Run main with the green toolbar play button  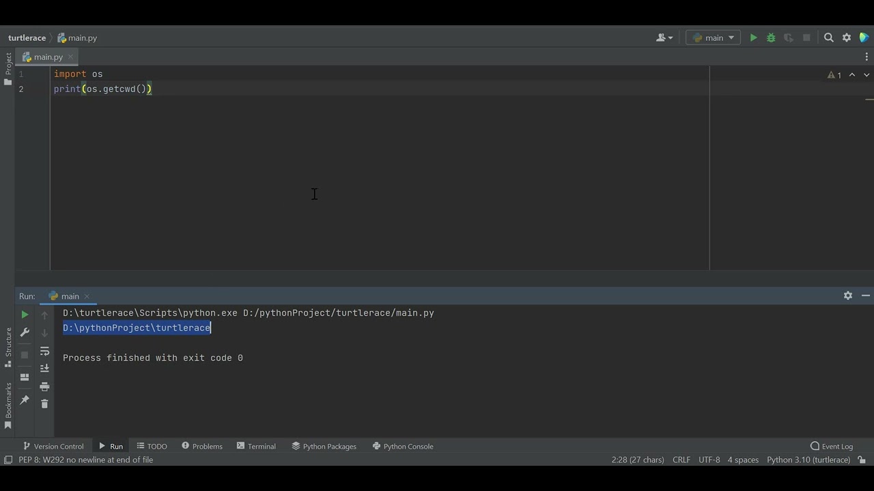click(x=753, y=38)
